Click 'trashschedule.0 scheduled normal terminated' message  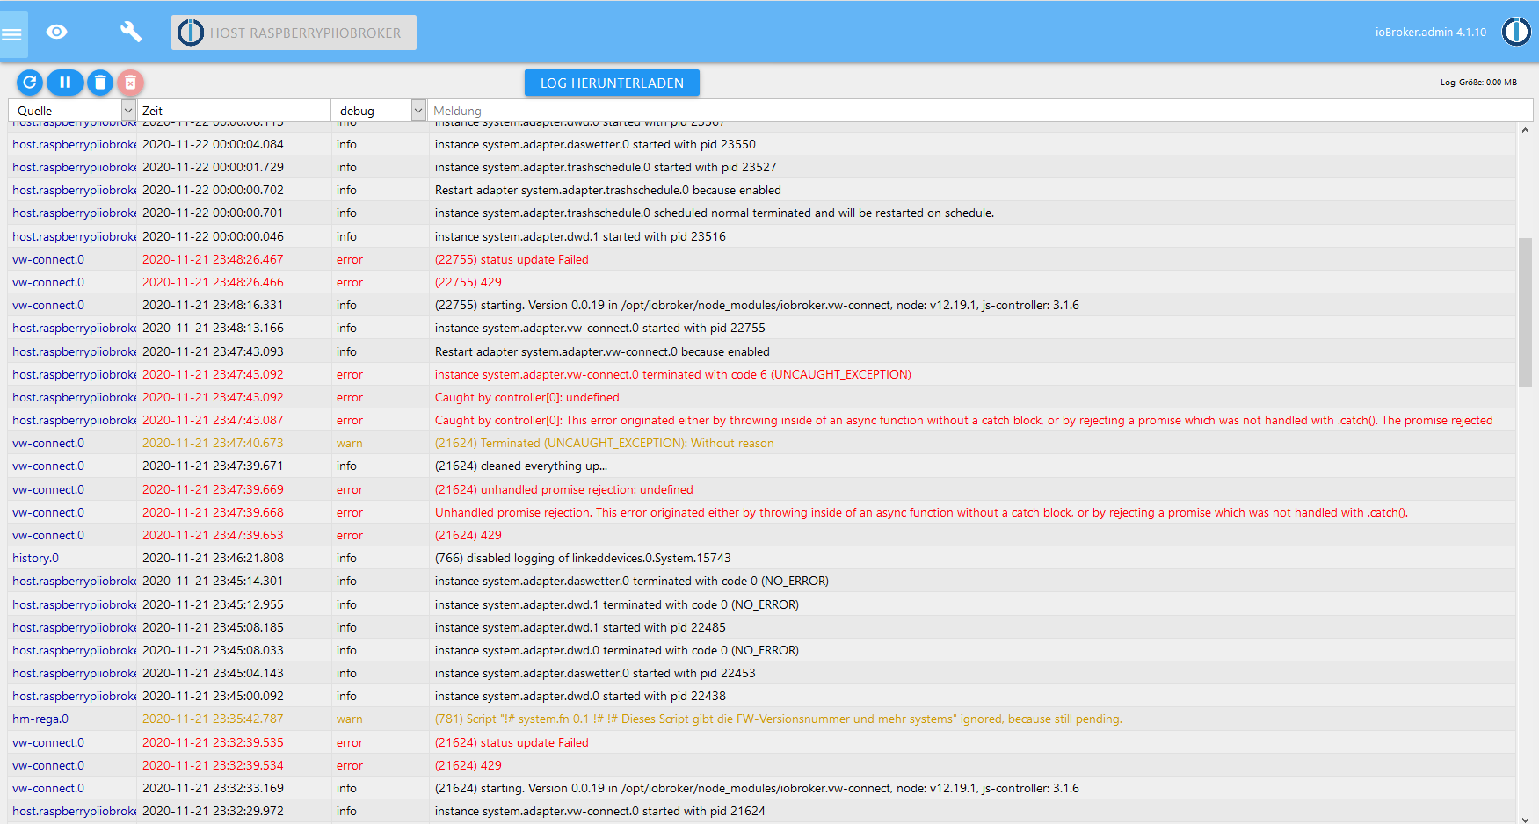[715, 213]
